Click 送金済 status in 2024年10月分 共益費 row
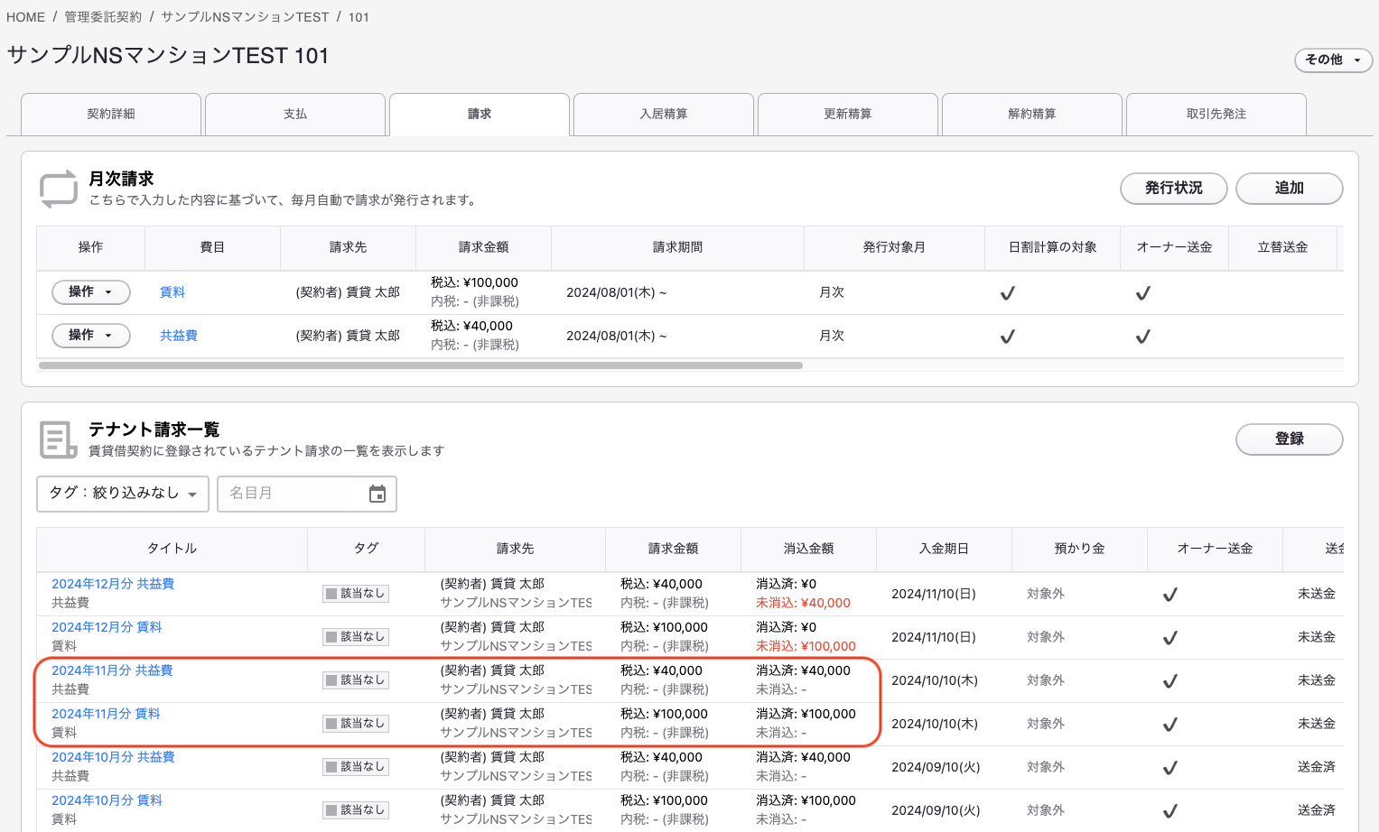Viewport: 1379px width, 832px height. (x=1317, y=767)
